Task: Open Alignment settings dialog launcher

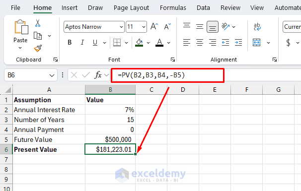Action: pos(275,60)
